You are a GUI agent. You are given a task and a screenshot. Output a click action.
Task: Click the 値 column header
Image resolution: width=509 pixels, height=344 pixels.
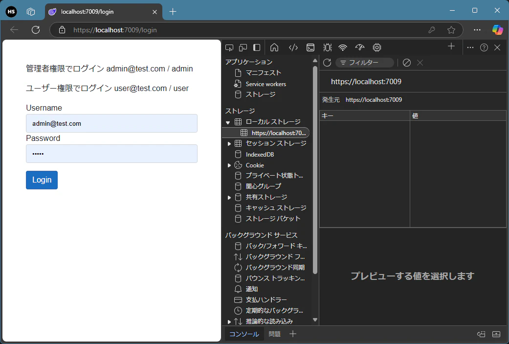coord(458,115)
